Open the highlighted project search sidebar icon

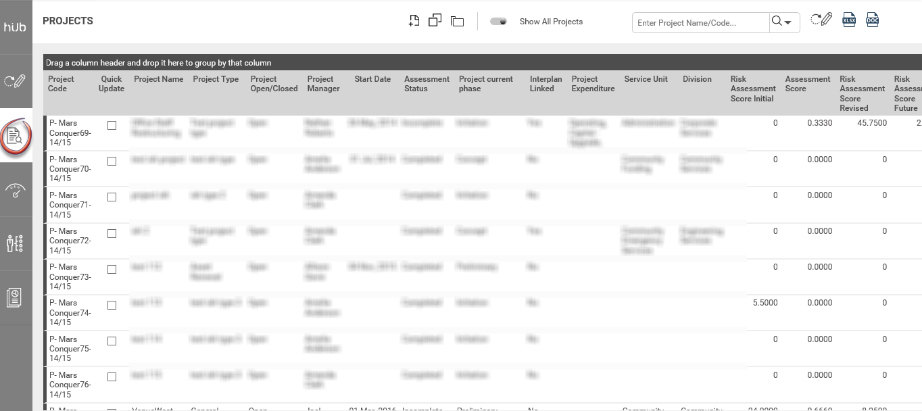click(x=15, y=136)
